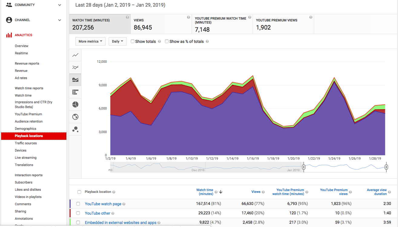Viewport: 398px width, 227px height.
Task: Open the Traffic sources report
Action: tap(26, 143)
